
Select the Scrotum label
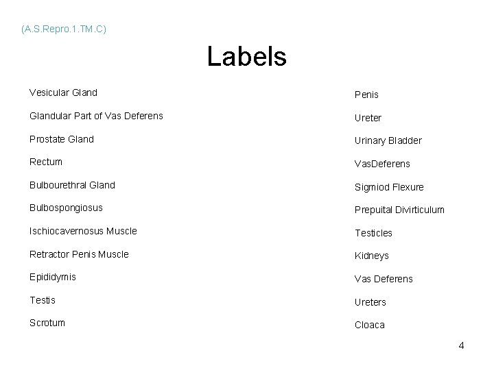(x=47, y=323)
